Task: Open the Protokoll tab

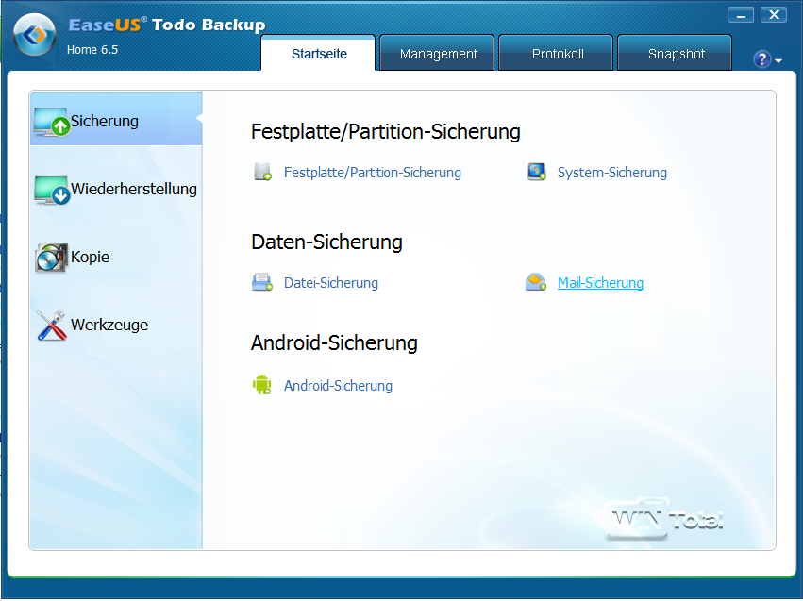Action: click(557, 53)
